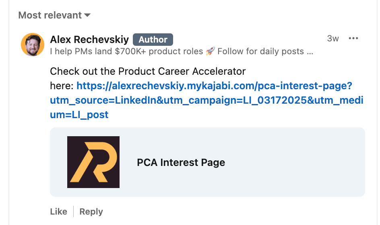Screen dimensions: 380x225
Task: Like Alex Rechevskiy's comment
Action: 58,211
